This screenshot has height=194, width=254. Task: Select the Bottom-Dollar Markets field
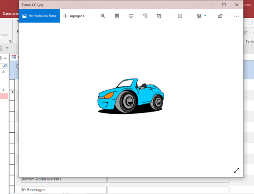pos(63,179)
